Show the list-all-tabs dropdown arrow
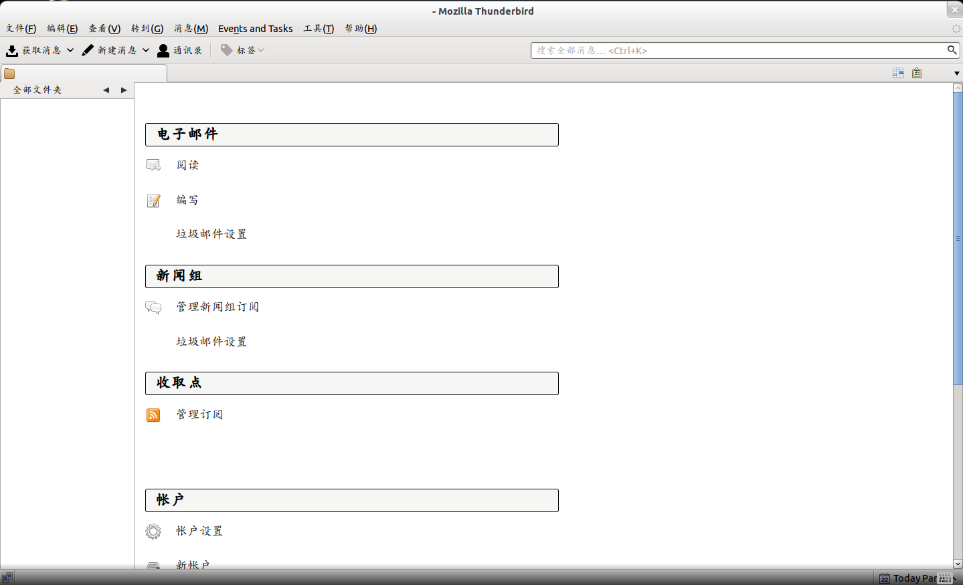The height and width of the screenshot is (585, 963). [956, 74]
